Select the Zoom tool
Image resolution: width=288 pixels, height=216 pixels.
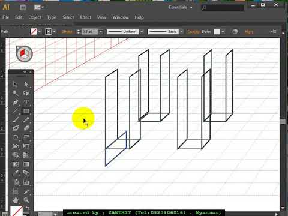pos(26,200)
